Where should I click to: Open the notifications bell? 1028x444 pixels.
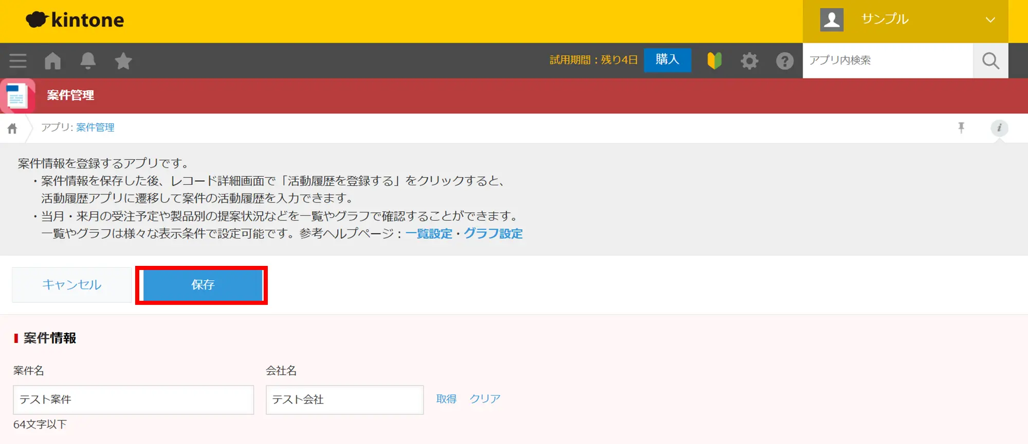tap(88, 61)
